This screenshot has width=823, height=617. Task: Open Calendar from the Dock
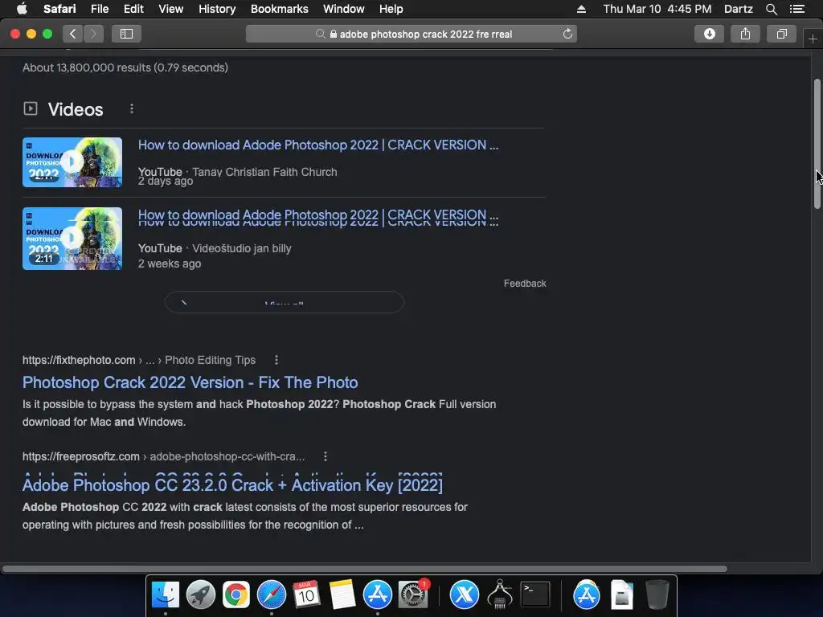(306, 595)
